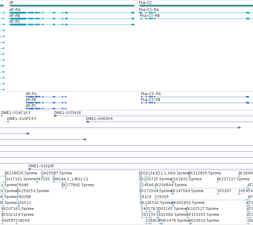Click EST label EK102527.5prime
The width and height of the screenshot is (253, 225).
(202, 209)
